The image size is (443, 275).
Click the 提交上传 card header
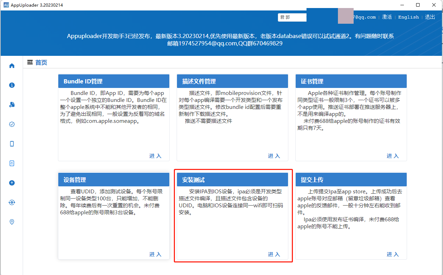point(351,180)
